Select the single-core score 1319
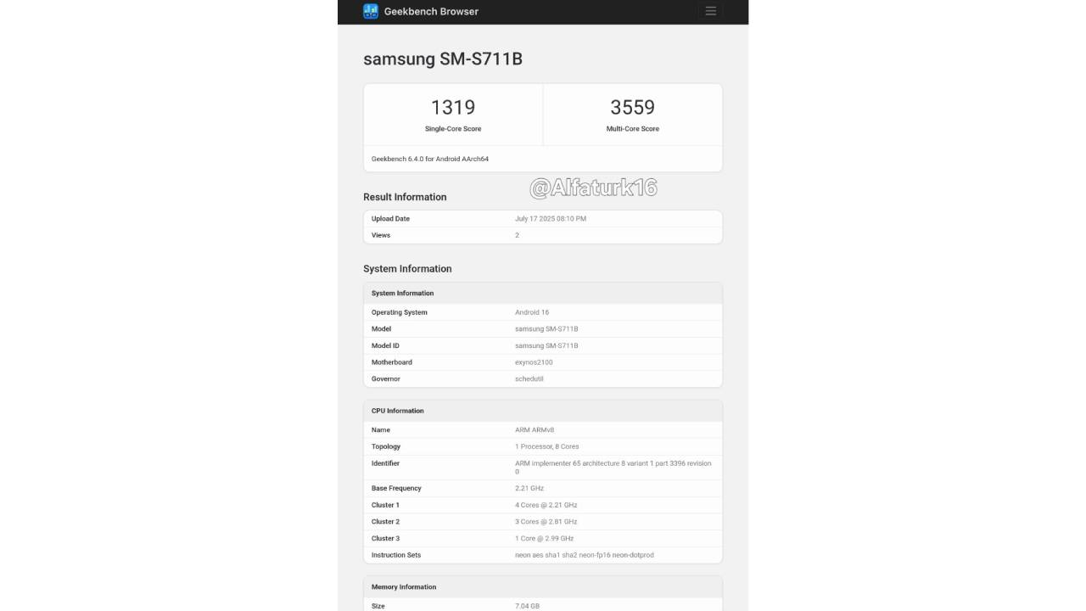 (x=453, y=107)
